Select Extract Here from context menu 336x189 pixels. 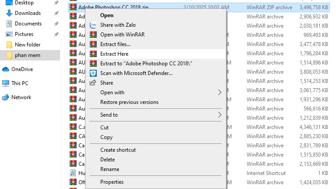coord(114,54)
